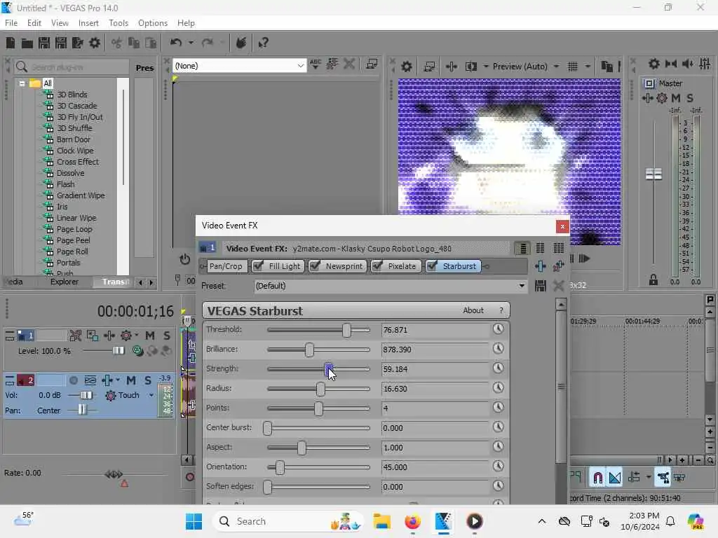Open the (None) preset combo box
The height and width of the screenshot is (538, 718).
[x=240, y=66]
